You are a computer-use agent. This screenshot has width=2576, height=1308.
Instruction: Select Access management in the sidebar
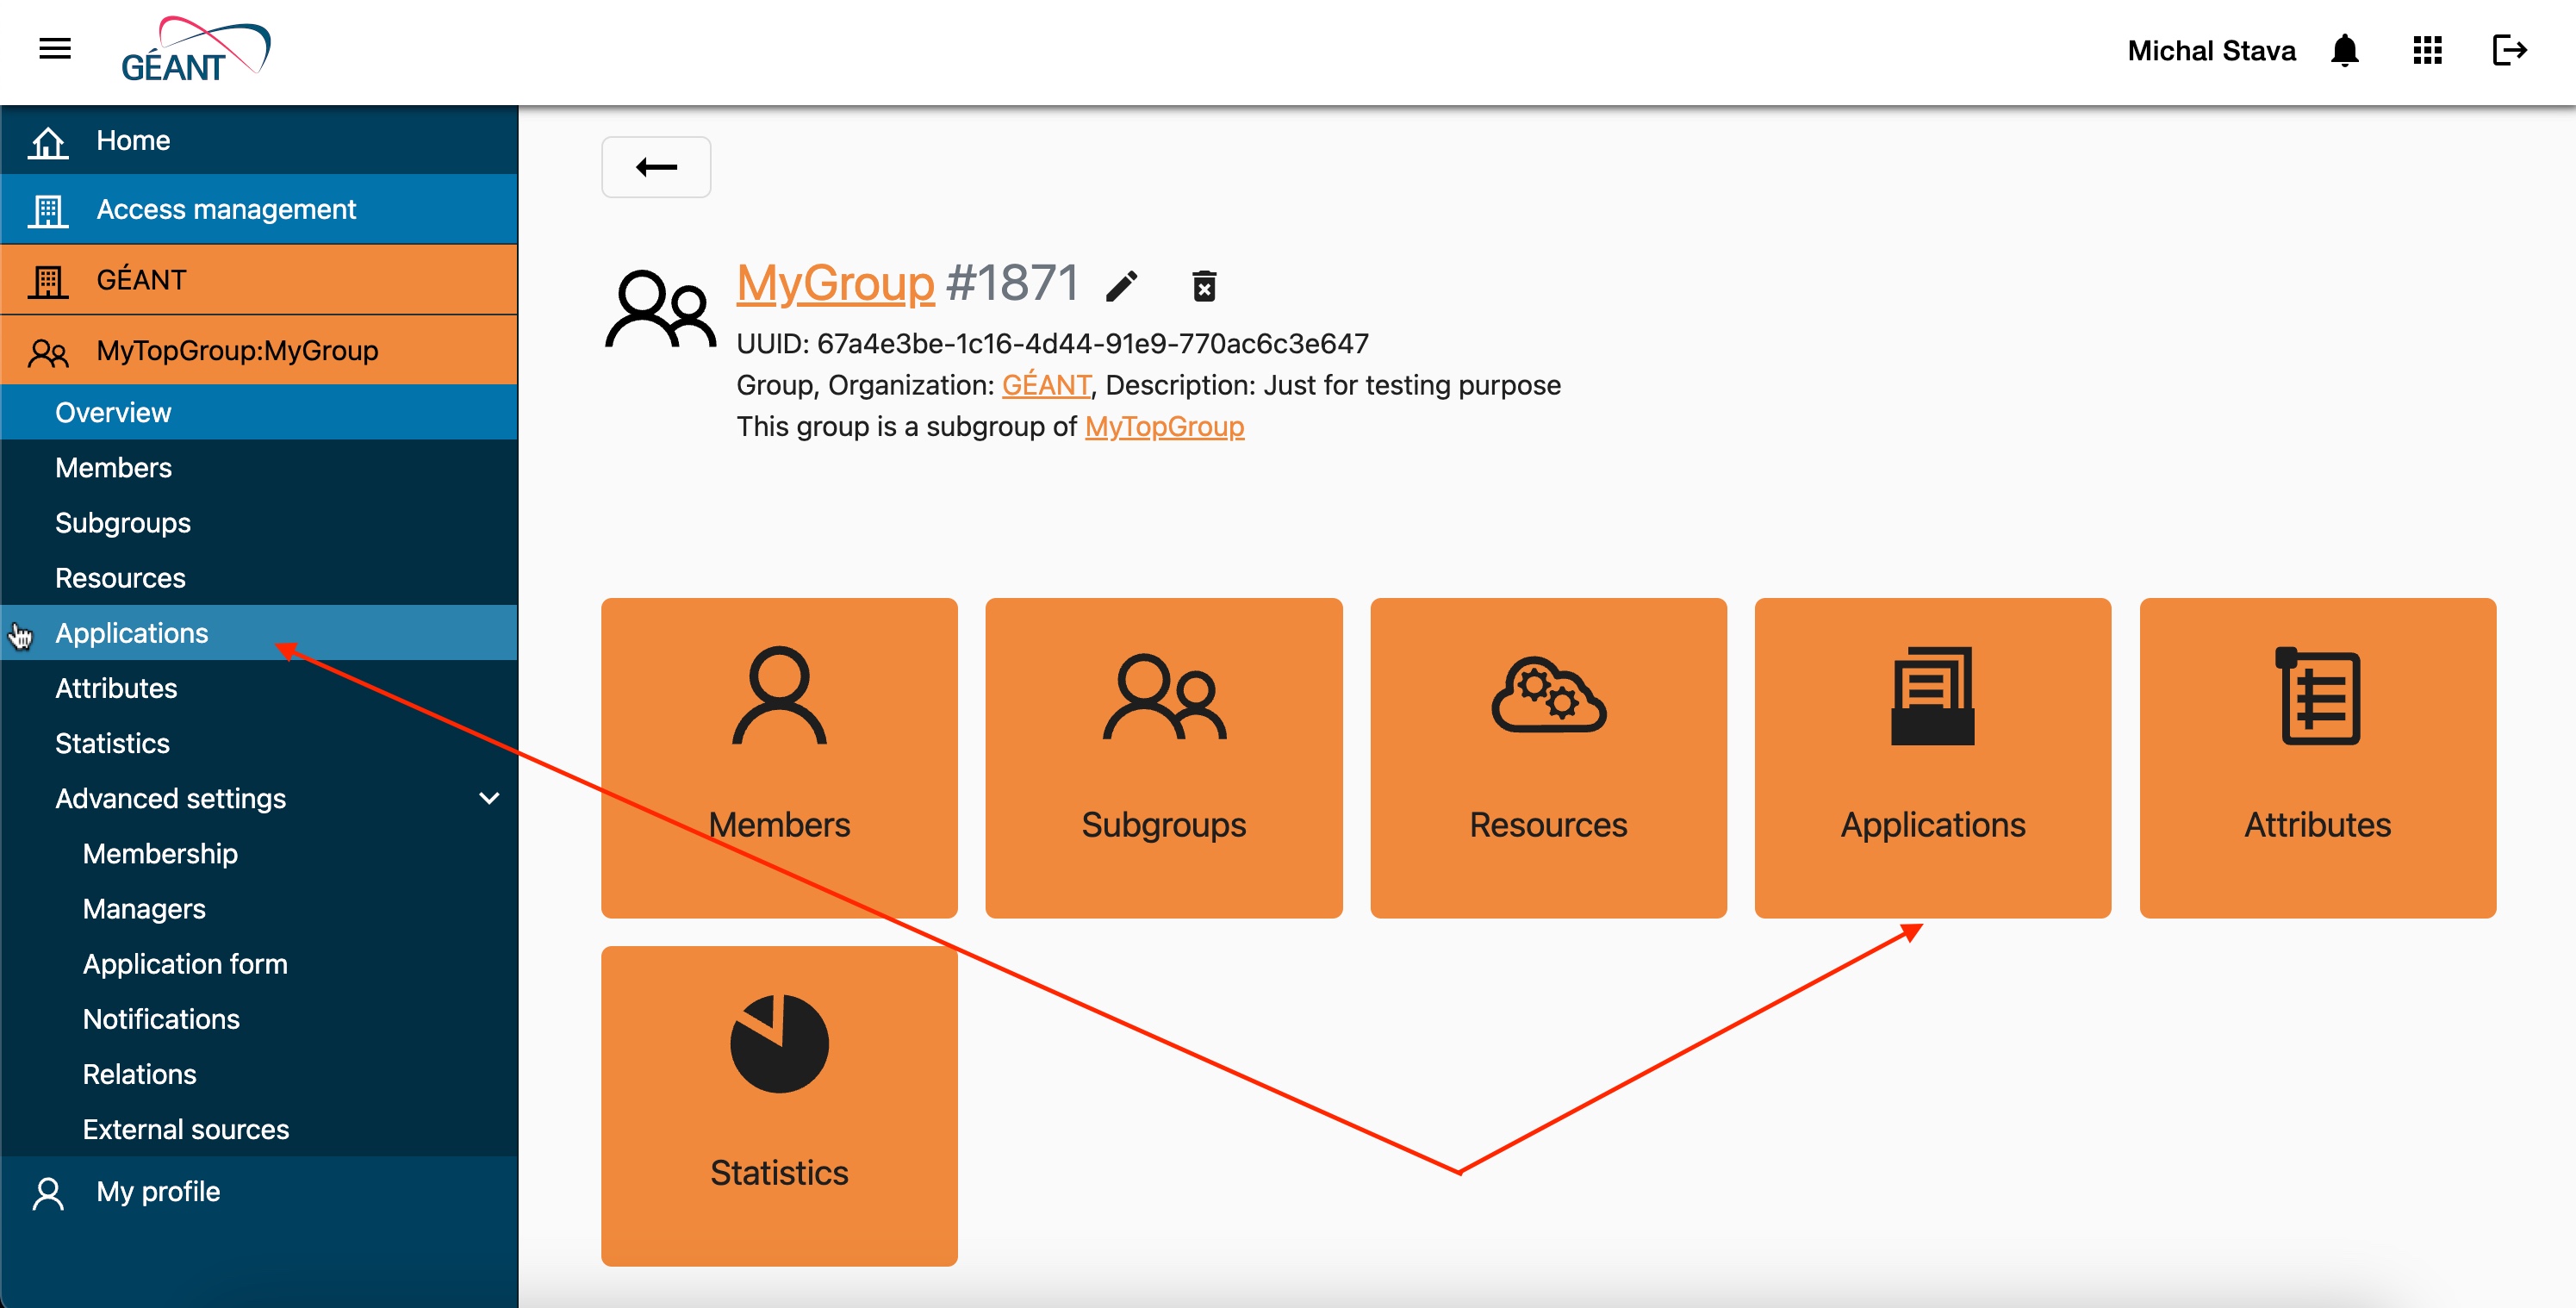(x=259, y=209)
